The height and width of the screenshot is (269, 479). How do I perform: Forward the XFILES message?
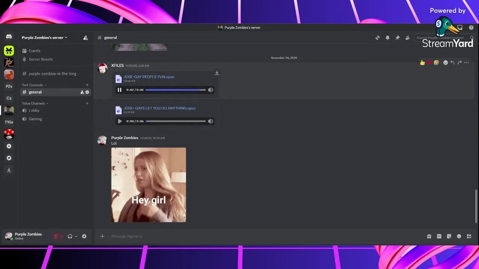click(x=460, y=63)
